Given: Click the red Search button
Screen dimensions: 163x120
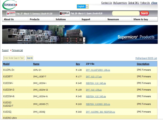Looking at the screenshot, I should click(x=144, y=13).
